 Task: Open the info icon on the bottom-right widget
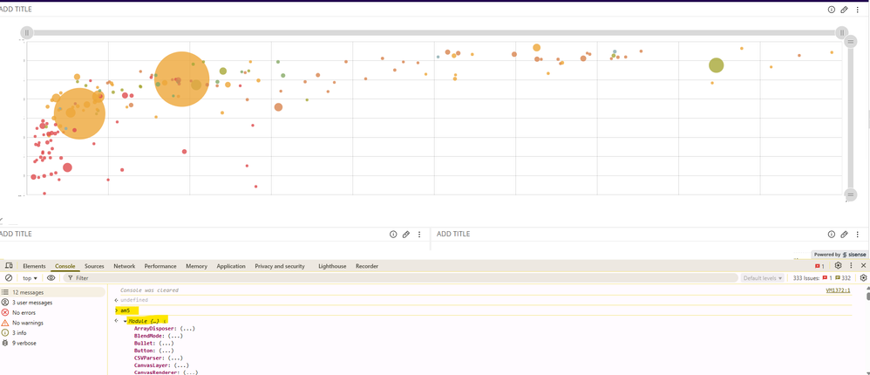(832, 235)
